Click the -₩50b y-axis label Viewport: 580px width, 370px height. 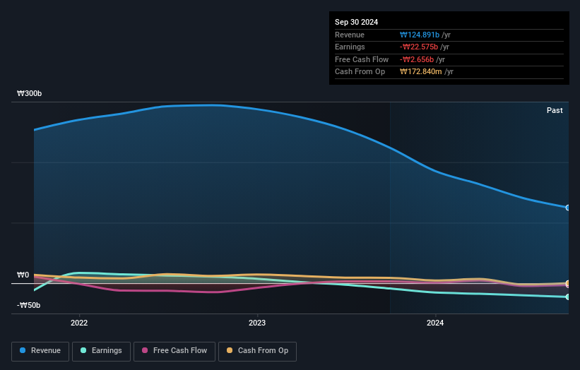tap(28, 305)
